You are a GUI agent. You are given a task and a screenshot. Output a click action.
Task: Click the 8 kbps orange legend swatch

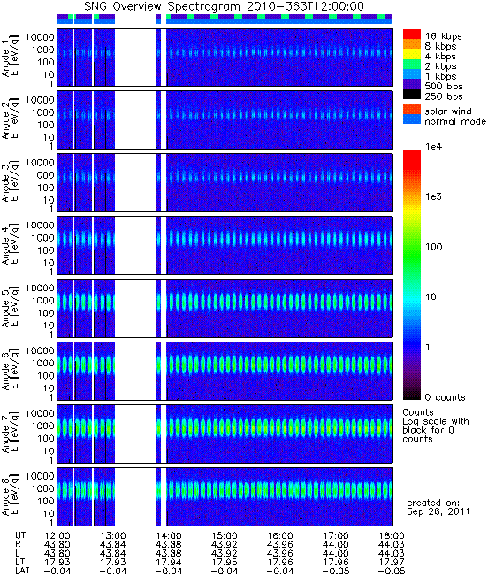412,44
